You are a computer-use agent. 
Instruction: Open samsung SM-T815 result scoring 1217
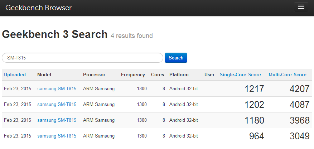point(57,88)
